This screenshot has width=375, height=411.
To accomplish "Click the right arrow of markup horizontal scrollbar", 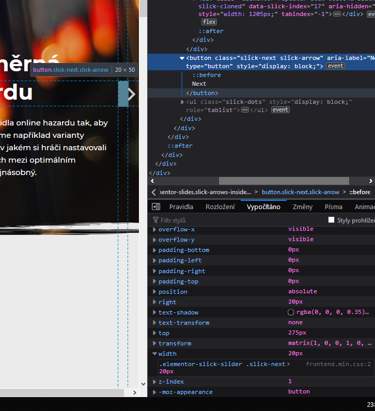I will tap(370, 181).
